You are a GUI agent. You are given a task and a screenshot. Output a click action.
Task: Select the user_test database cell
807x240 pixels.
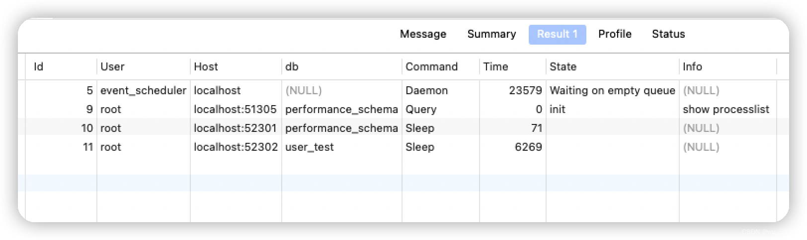point(310,147)
